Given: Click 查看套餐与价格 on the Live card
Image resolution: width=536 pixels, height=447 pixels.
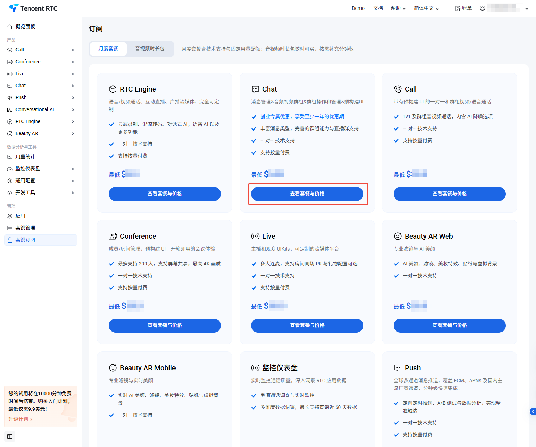Looking at the screenshot, I should [x=307, y=326].
